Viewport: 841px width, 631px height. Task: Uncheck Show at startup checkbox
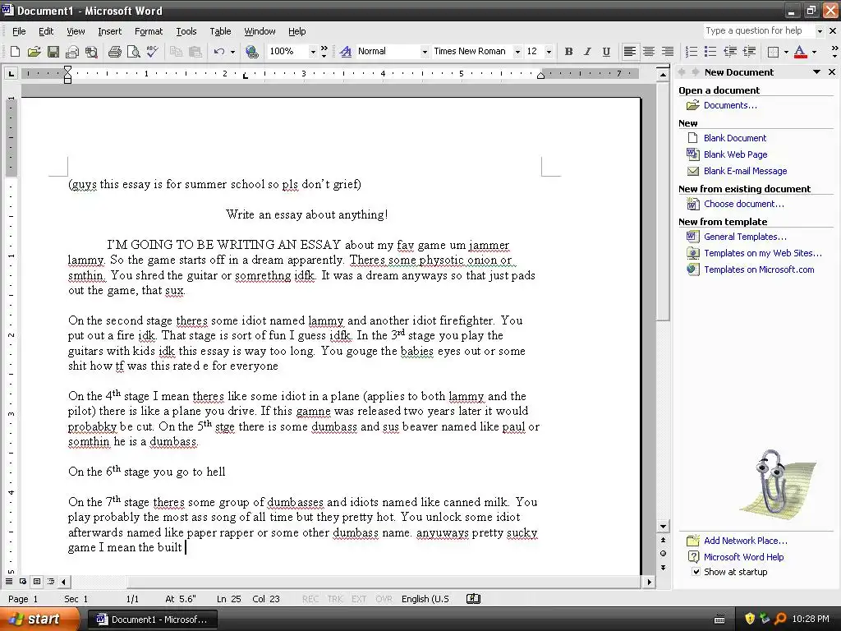point(696,572)
